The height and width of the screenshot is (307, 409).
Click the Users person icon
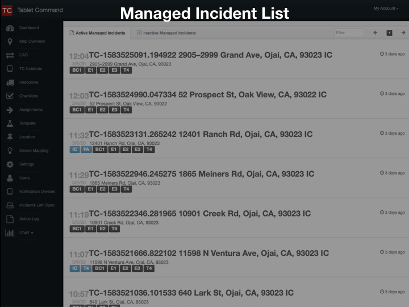tap(10, 178)
